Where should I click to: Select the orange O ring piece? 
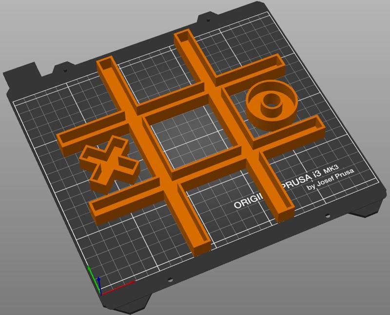tap(272, 105)
